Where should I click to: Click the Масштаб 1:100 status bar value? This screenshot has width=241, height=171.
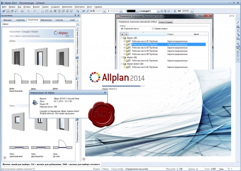pos(180,169)
